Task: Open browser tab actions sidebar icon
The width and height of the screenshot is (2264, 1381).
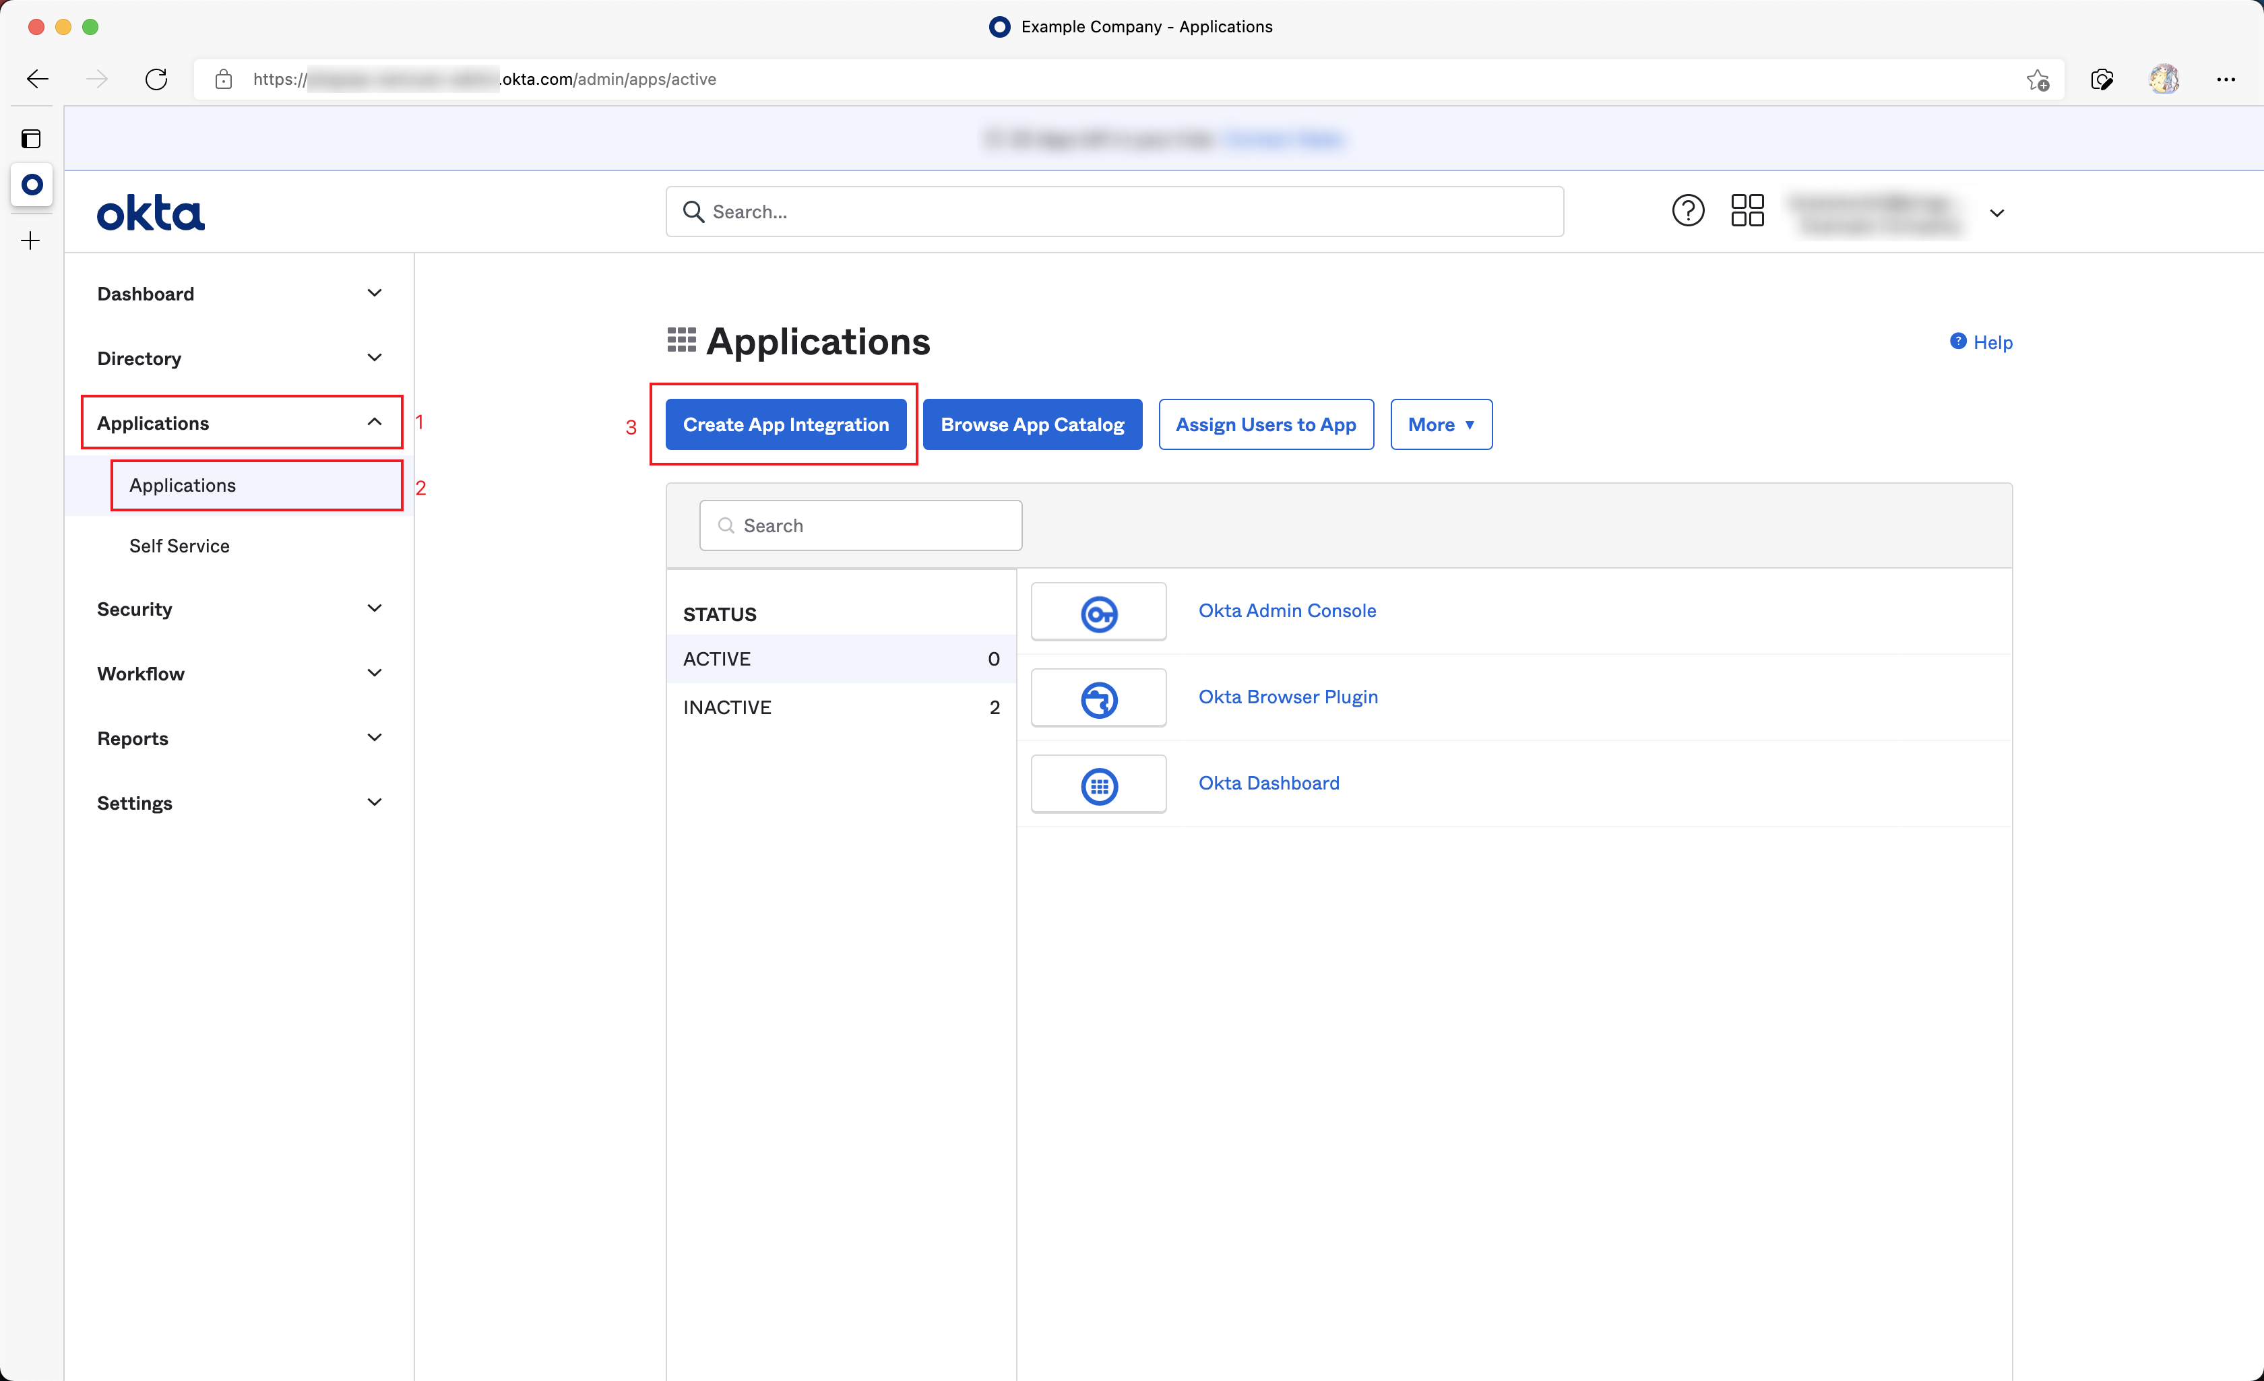Action: tap(31, 139)
